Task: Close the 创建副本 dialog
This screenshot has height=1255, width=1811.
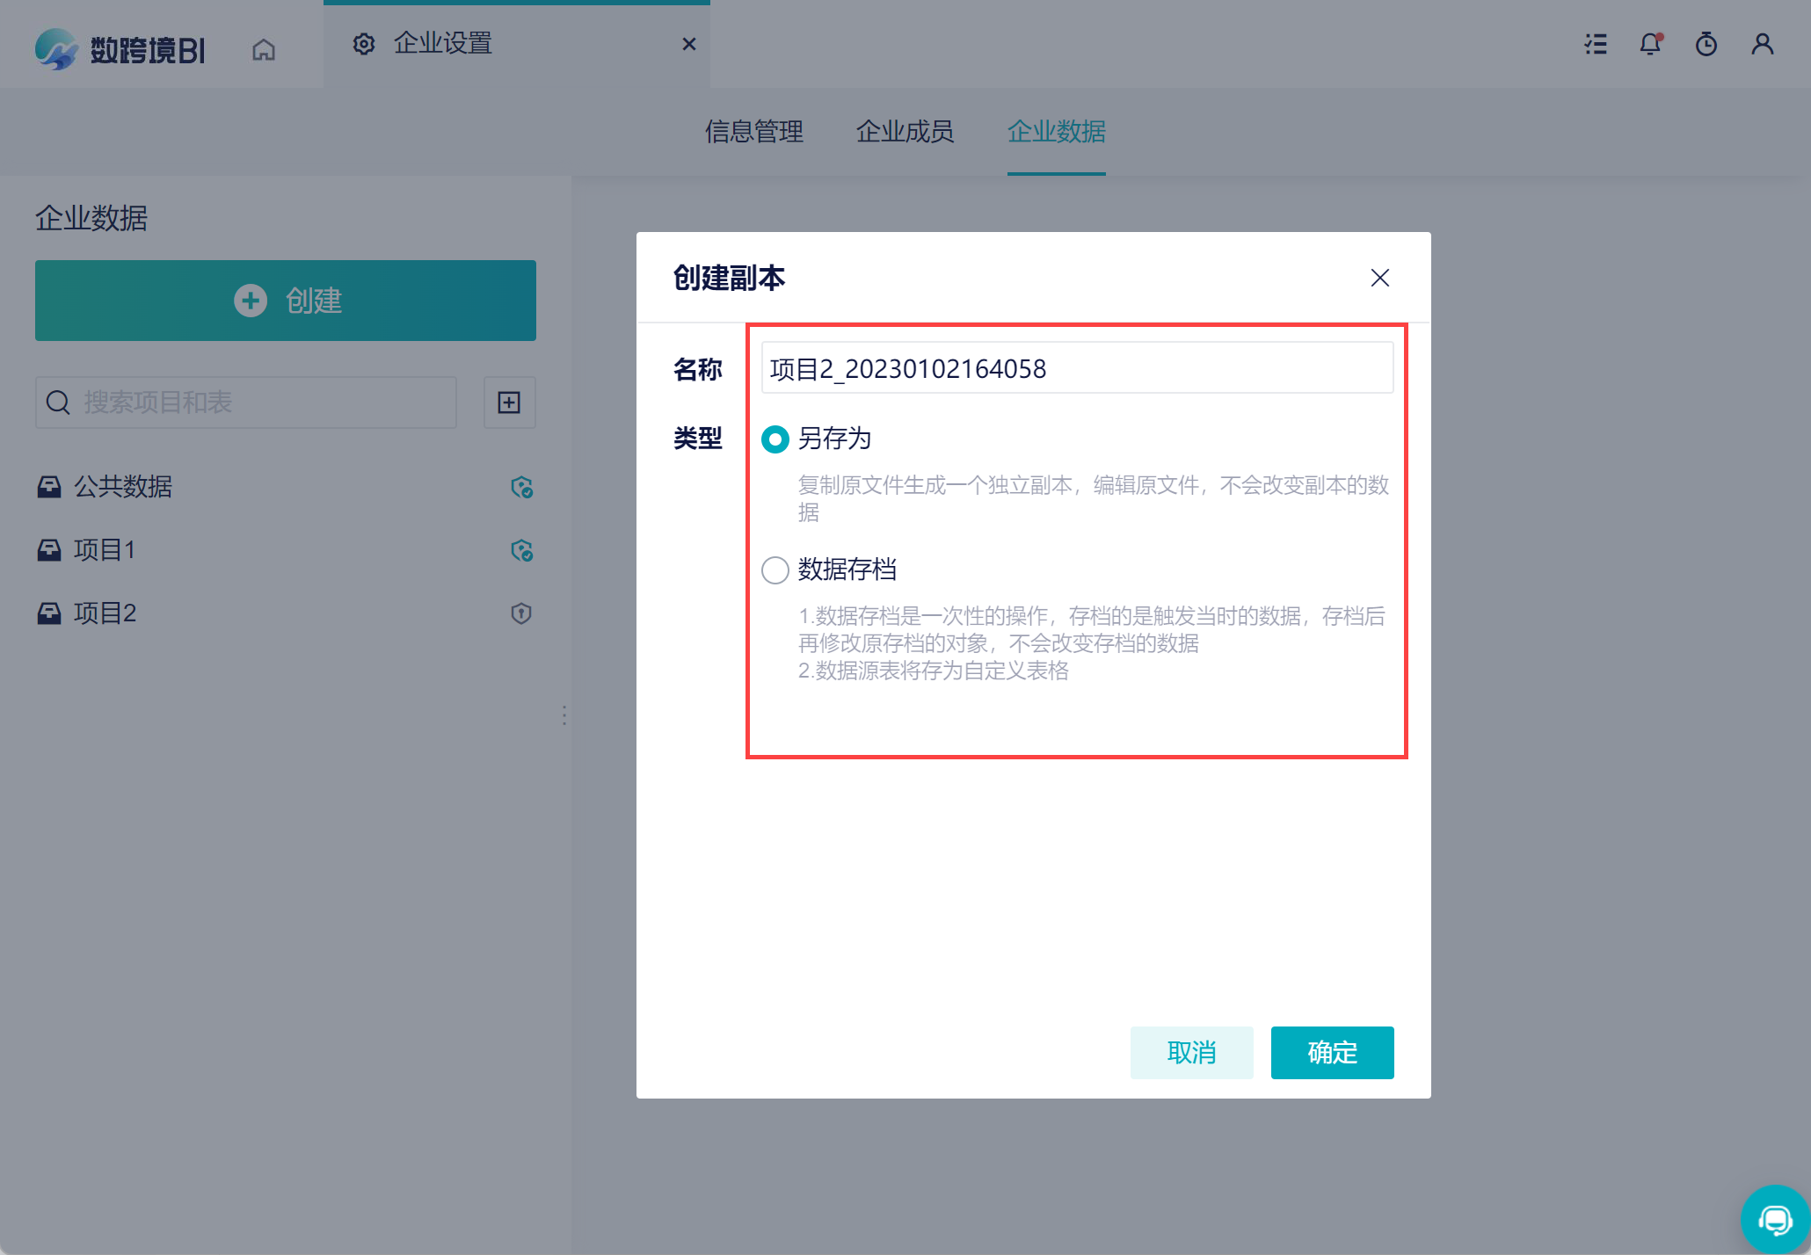Action: point(1379,278)
